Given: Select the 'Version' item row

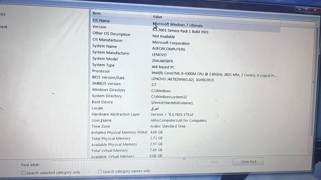Looking at the screenshot, I should tap(99, 27).
